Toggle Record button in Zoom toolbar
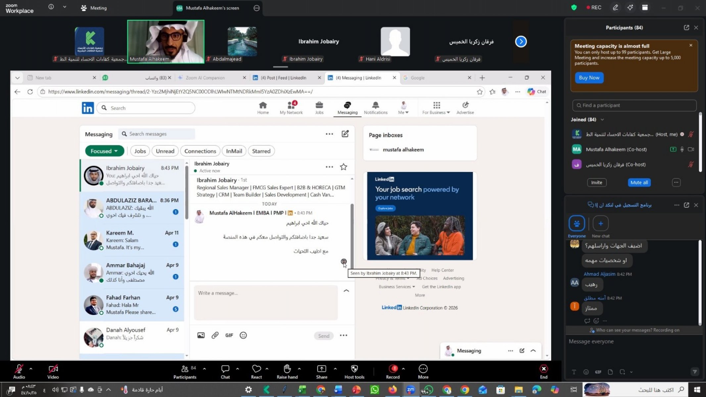The image size is (706, 397). click(x=393, y=369)
